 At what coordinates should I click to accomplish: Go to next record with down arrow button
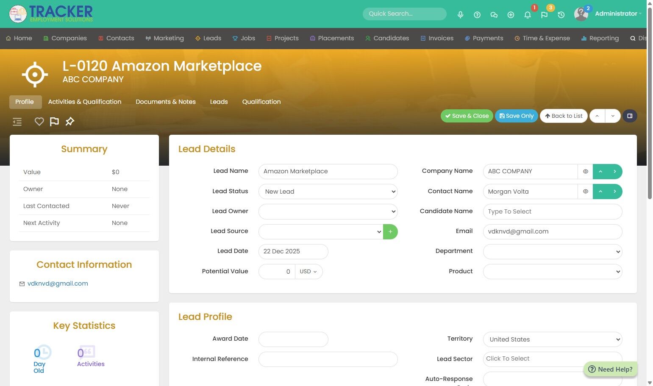coord(613,116)
